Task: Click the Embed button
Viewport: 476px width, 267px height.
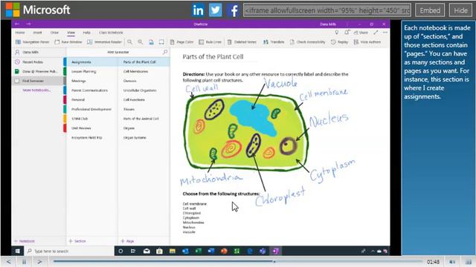Action: pyautogui.click(x=430, y=10)
